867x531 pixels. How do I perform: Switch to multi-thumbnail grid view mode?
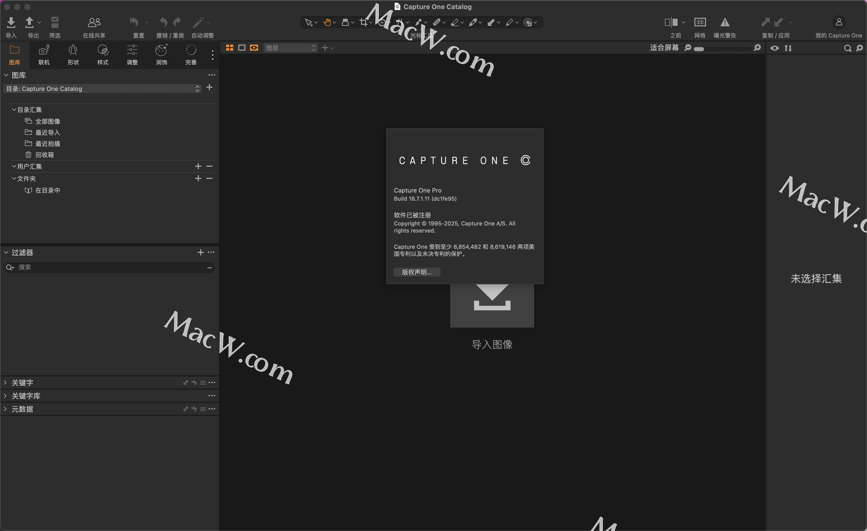(229, 48)
